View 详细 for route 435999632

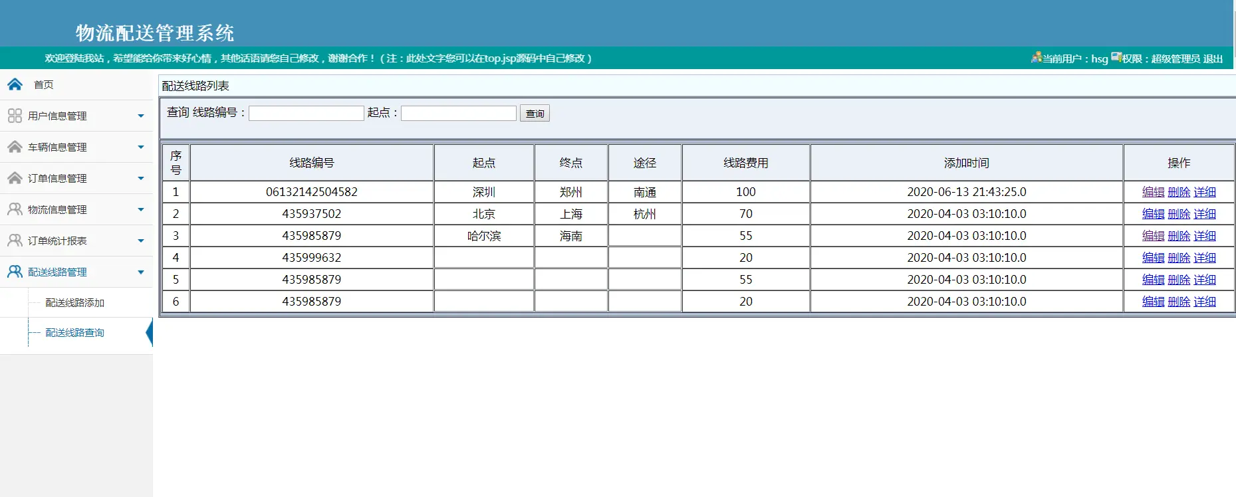click(x=1205, y=258)
